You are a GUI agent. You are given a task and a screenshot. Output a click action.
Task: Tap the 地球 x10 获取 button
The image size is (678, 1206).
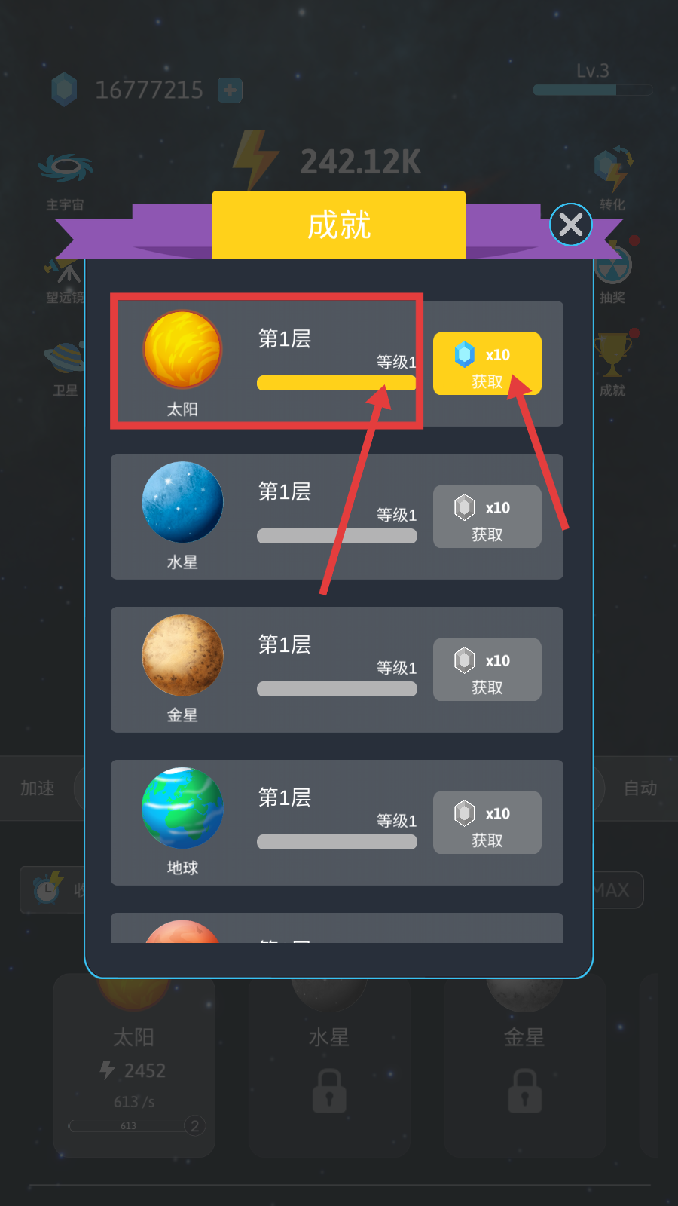pos(487,822)
